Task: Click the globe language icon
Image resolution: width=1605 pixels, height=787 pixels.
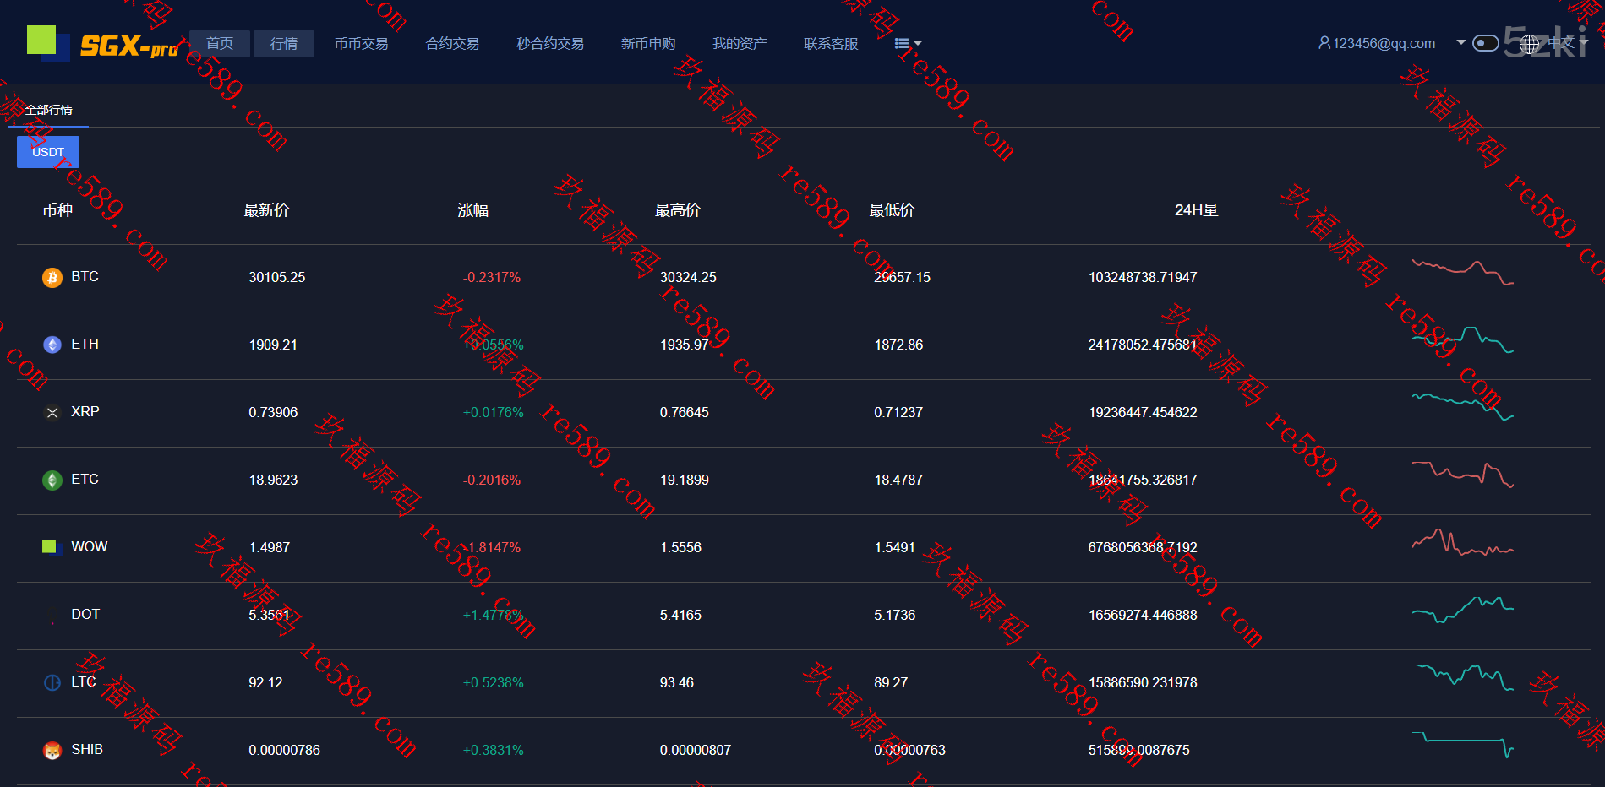Action: pyautogui.click(x=1530, y=43)
